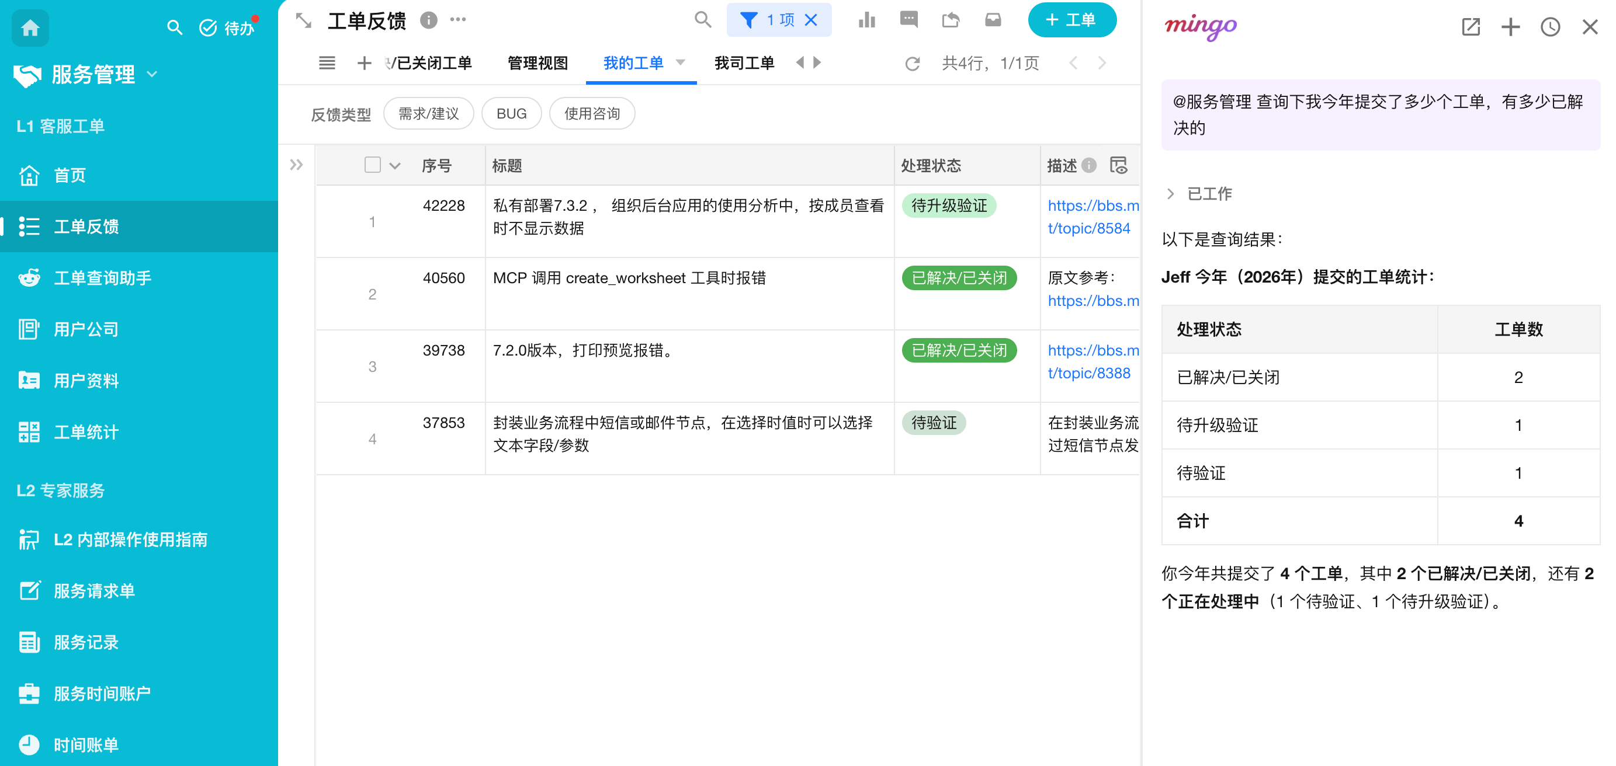This screenshot has width=1616, height=766.
Task: Open 用户资料 in the sidebar
Action: pos(138,381)
